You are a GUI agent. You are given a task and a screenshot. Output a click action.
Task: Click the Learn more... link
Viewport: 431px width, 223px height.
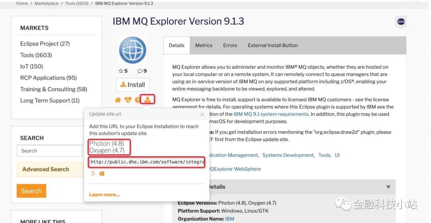(x=104, y=195)
